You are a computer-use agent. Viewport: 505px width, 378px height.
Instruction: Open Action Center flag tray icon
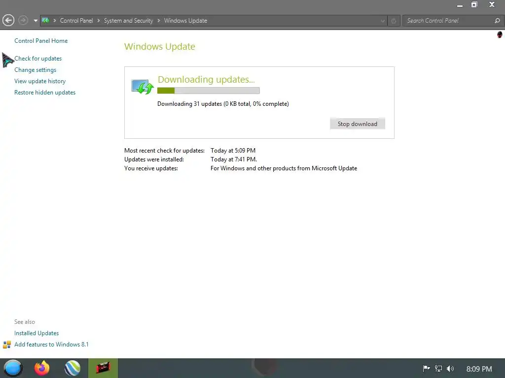coord(427,368)
